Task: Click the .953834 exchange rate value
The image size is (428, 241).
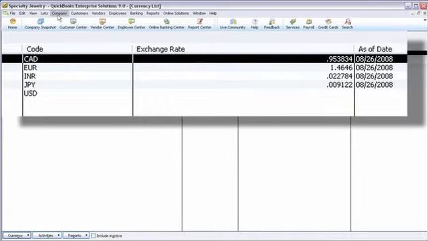Action: pyautogui.click(x=340, y=59)
